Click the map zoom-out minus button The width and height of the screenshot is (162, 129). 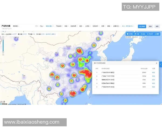click(3, 54)
